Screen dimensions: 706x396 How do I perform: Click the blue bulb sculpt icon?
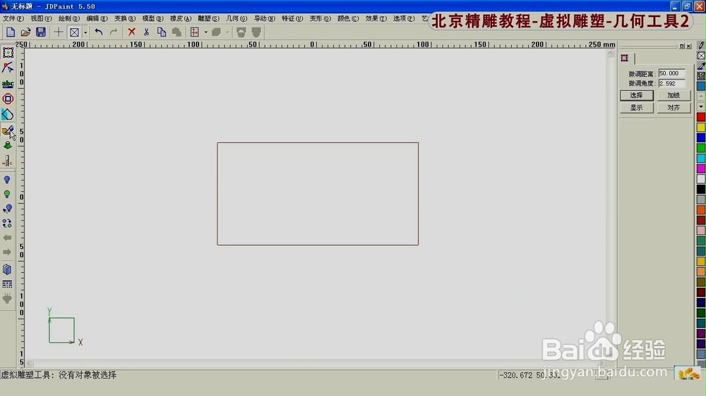[x=7, y=180]
